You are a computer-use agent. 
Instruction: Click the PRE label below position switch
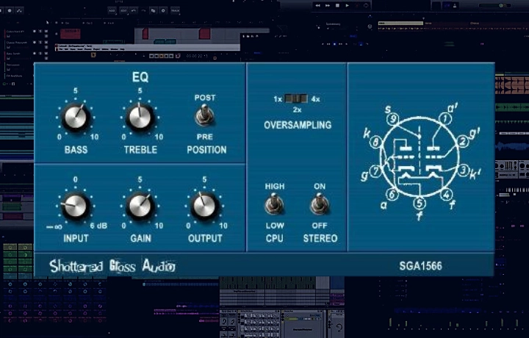pyautogui.click(x=205, y=137)
